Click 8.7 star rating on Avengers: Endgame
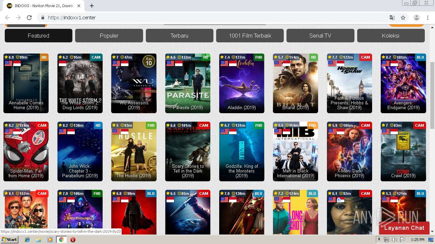435x244 pixels. [387, 57]
